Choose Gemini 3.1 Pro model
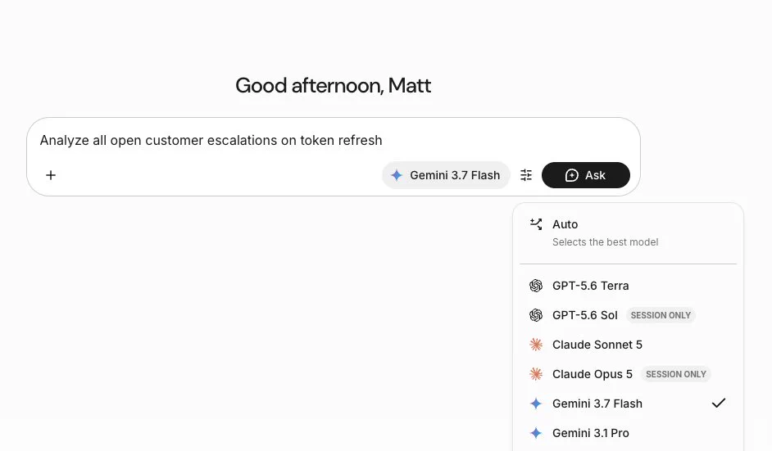 629,433
